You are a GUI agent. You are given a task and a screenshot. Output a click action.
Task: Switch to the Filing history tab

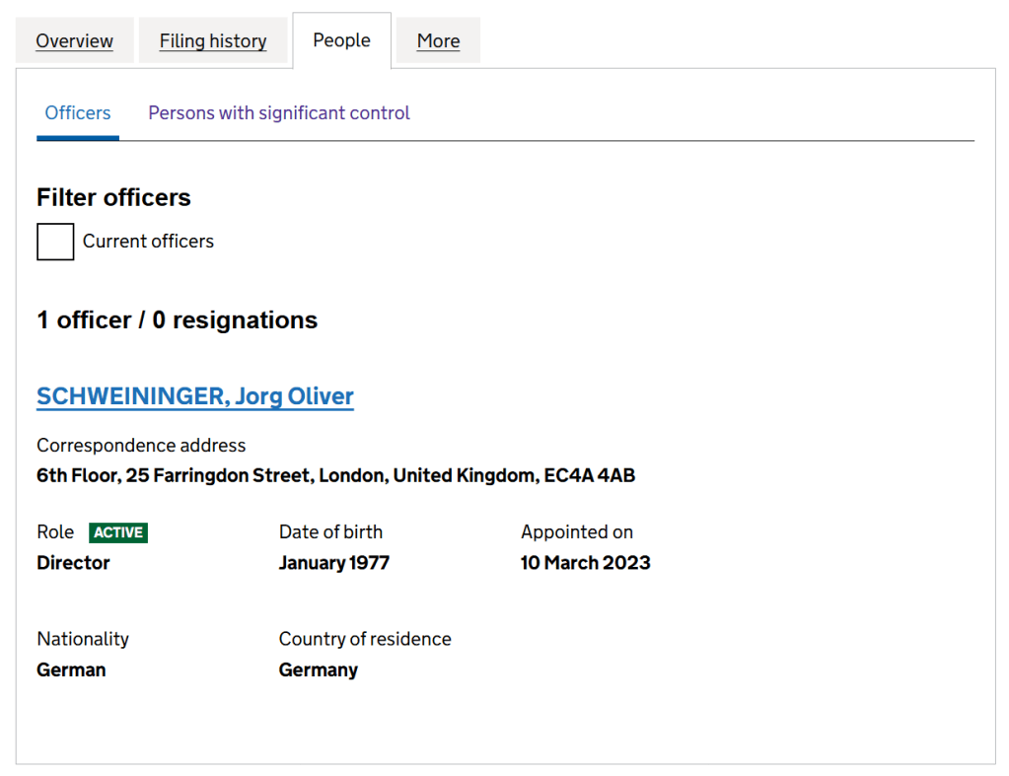(x=213, y=41)
